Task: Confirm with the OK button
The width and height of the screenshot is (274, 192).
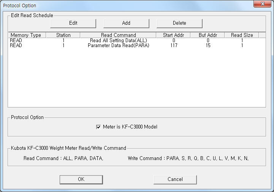Action: pyautogui.click(x=81, y=179)
